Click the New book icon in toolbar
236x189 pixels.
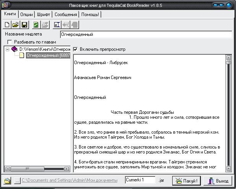(7, 25)
